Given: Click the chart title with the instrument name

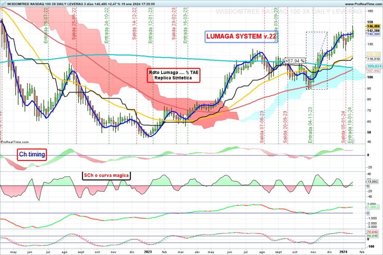Looking at the screenshot, I should [x=81, y=4].
